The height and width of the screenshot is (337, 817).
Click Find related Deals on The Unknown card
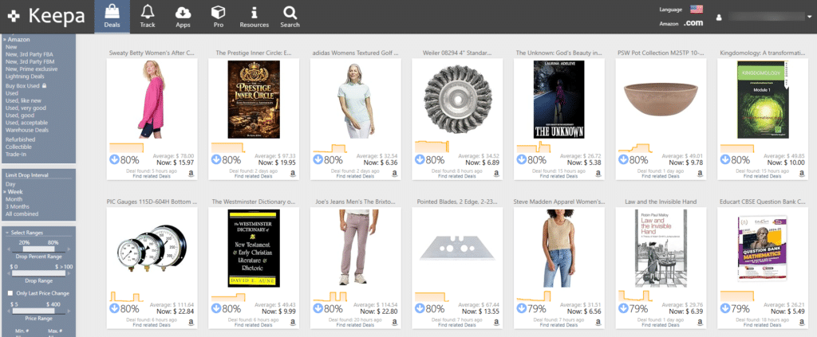pos(559,176)
